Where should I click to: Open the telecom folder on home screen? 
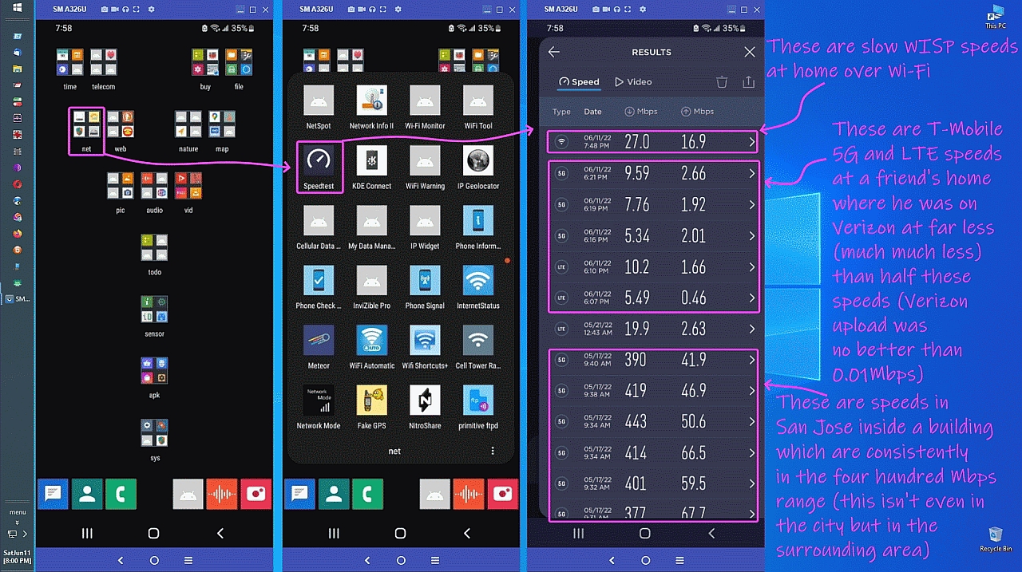click(x=103, y=69)
